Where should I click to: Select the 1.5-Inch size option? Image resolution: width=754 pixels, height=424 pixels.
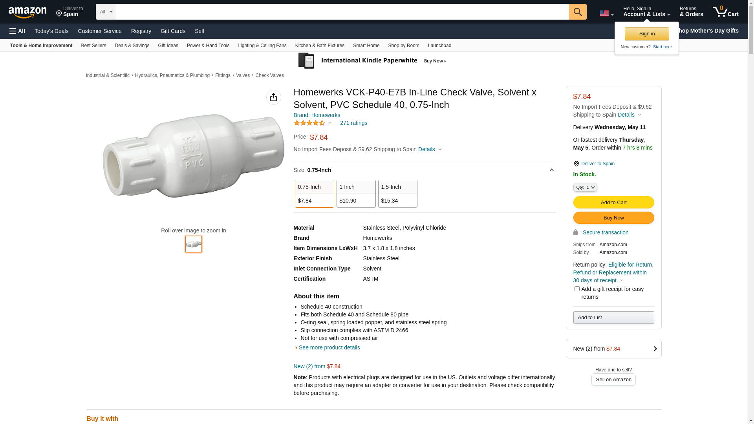pos(397,194)
